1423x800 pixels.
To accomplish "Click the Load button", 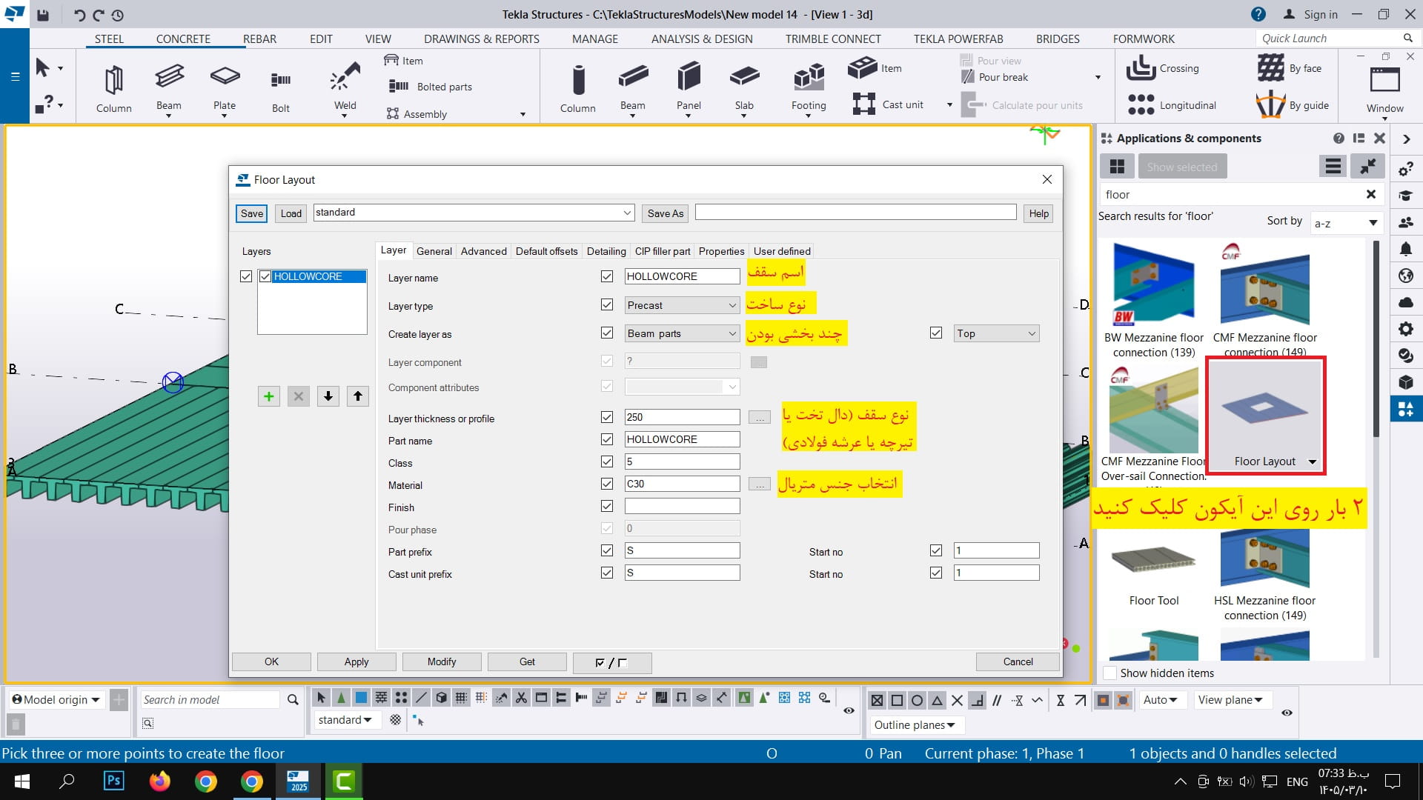I will point(291,213).
